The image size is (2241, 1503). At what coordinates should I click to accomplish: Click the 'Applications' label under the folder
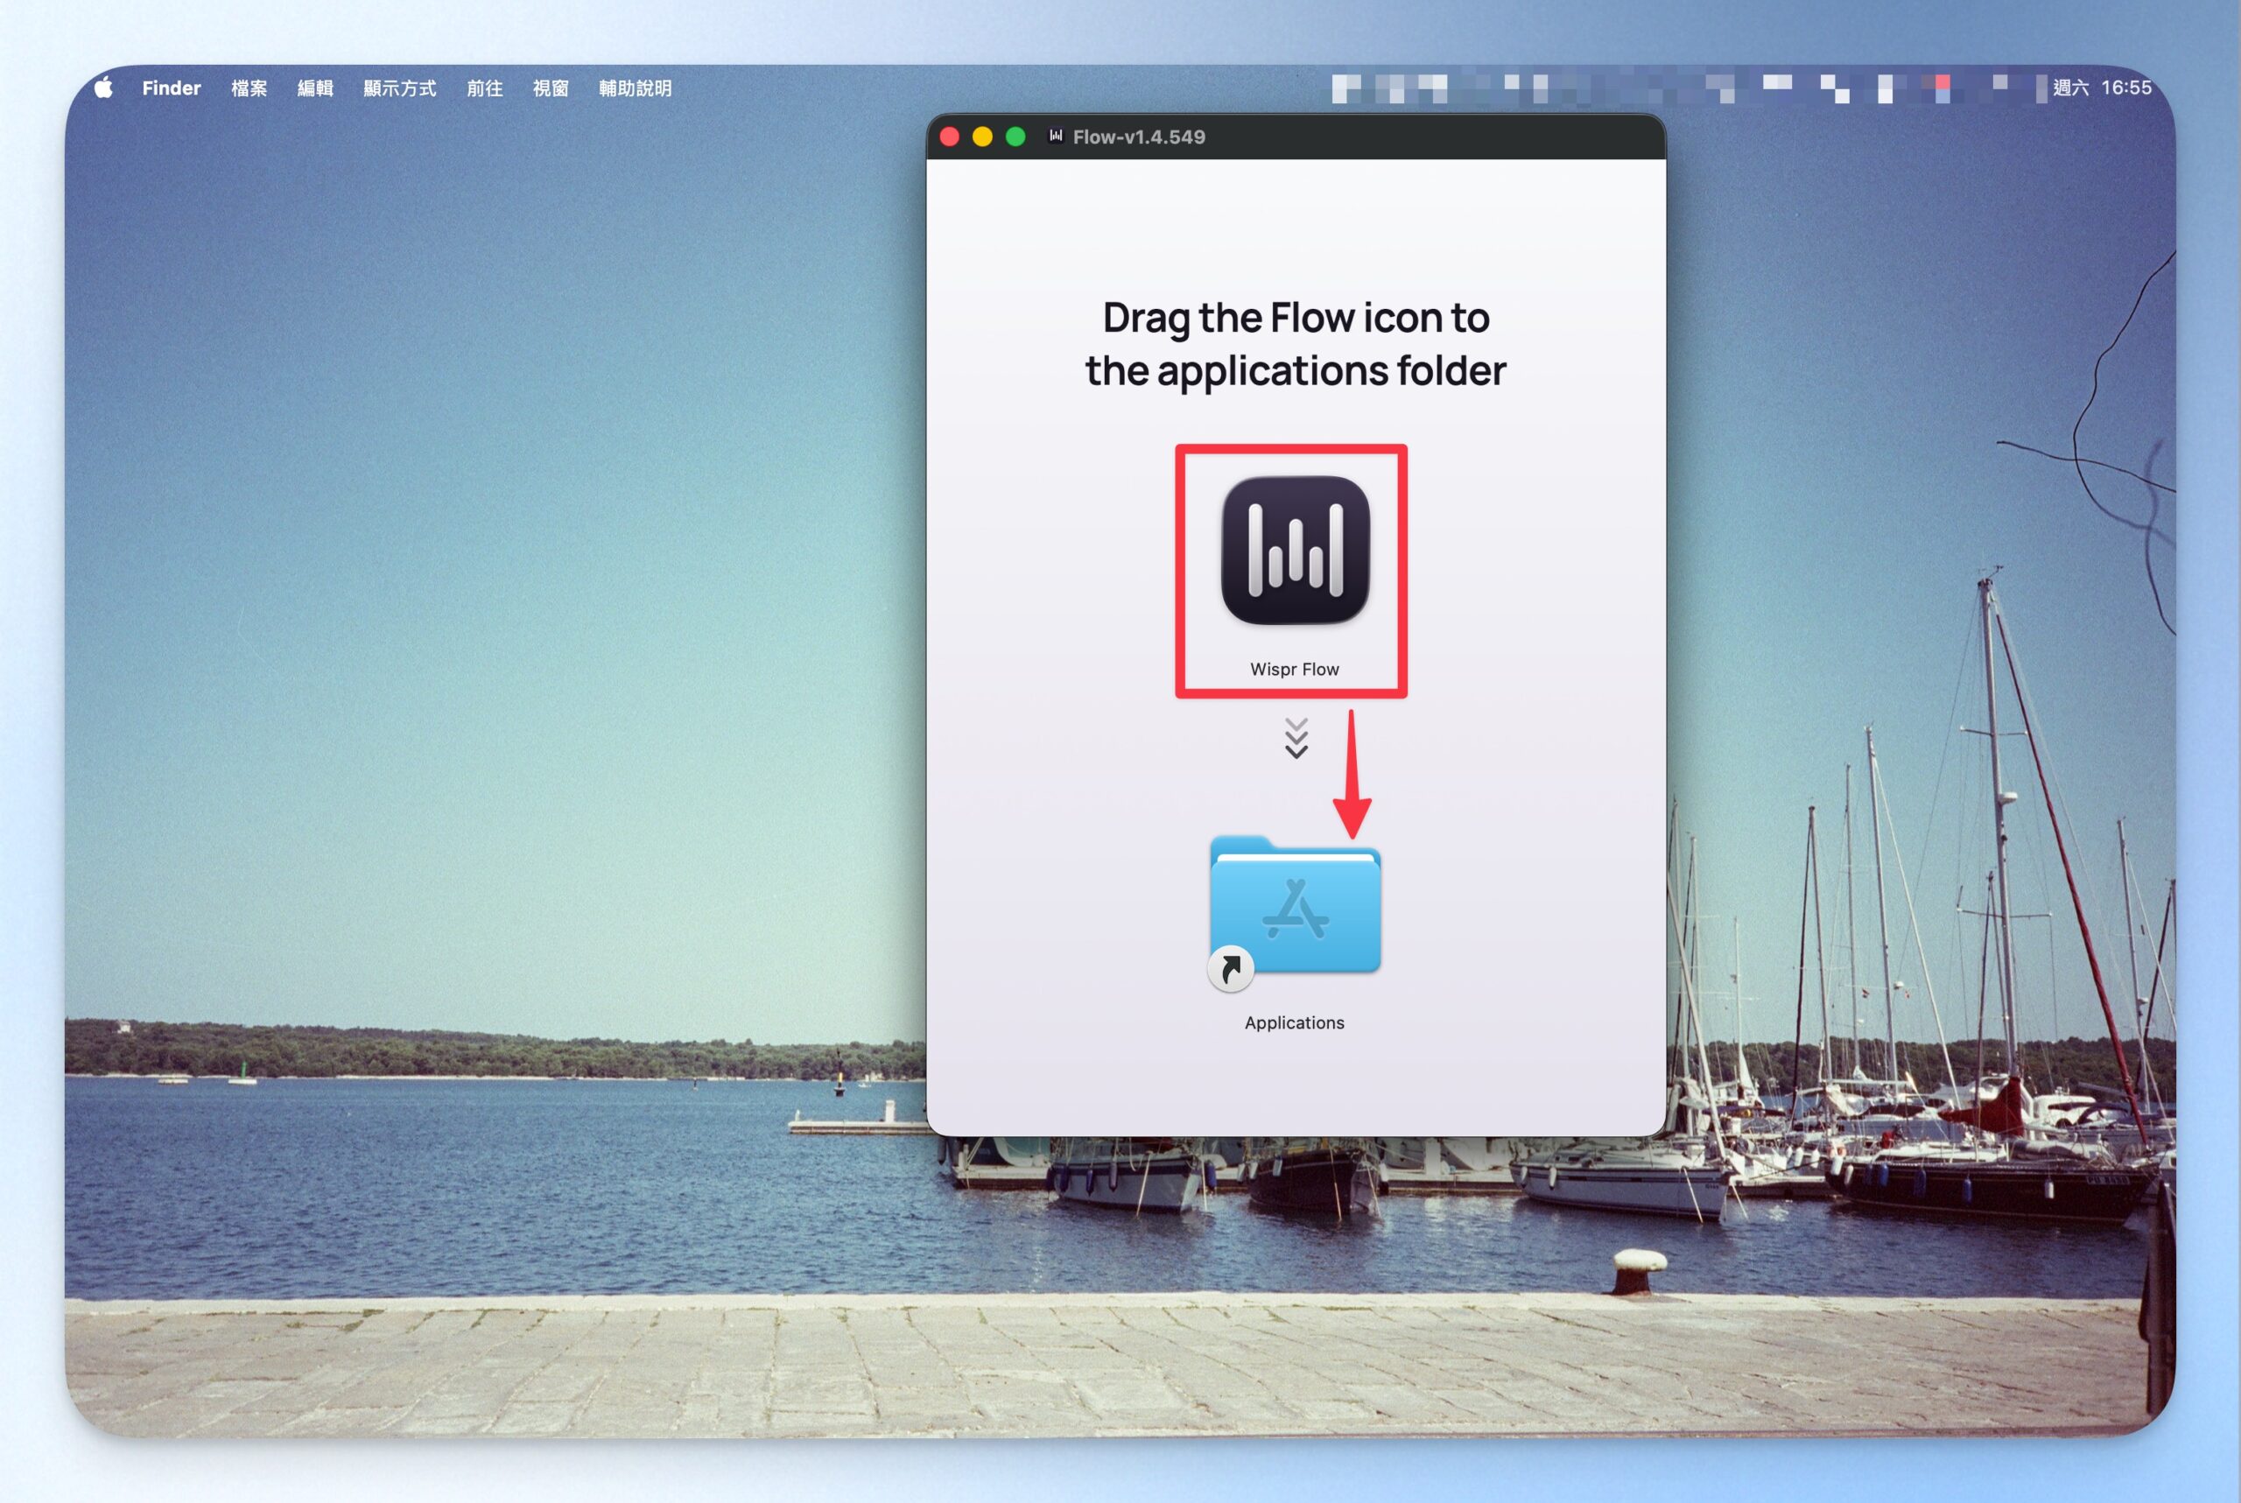[1294, 1022]
